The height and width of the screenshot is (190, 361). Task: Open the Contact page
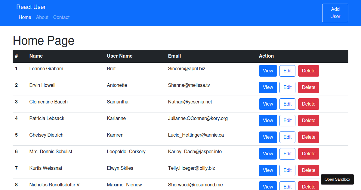pyautogui.click(x=61, y=17)
